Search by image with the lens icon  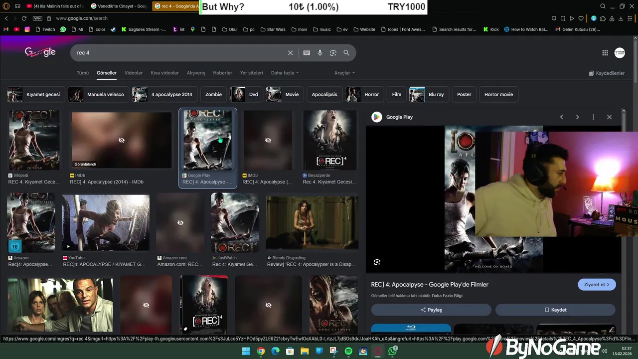pos(333,53)
